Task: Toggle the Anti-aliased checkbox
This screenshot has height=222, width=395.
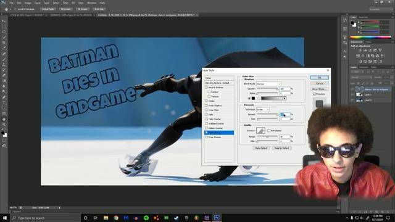Action: click(269, 131)
